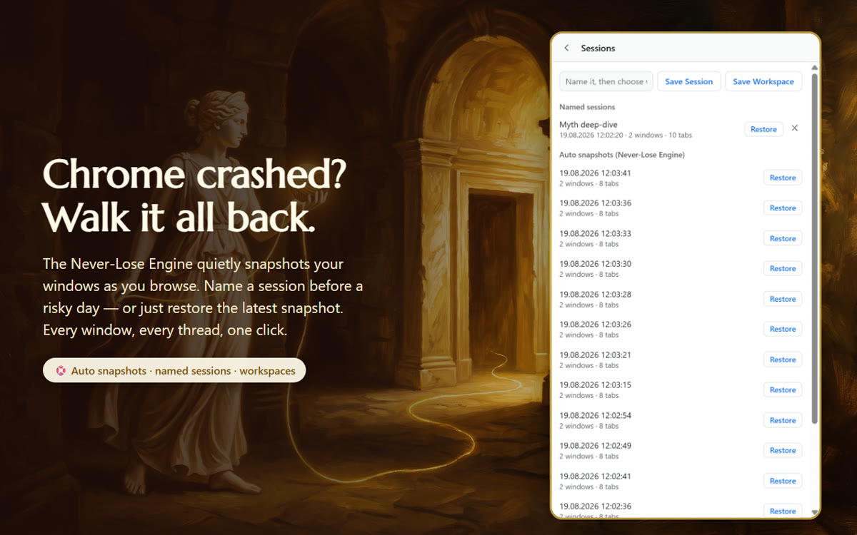Click the 19.08.2026 12:03:15 timestamp

pos(595,385)
